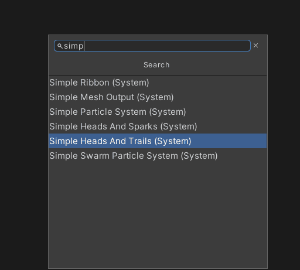Choose Simple Mesh Output (System)

pos(158,97)
